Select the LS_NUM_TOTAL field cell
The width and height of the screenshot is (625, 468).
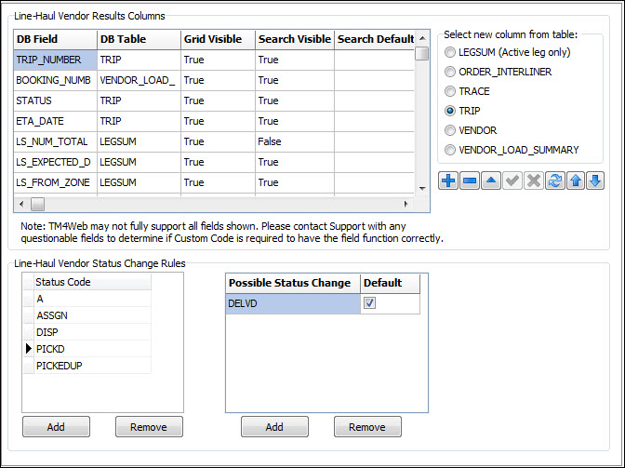pos(56,142)
